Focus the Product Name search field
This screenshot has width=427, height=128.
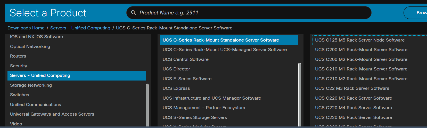click(x=249, y=13)
